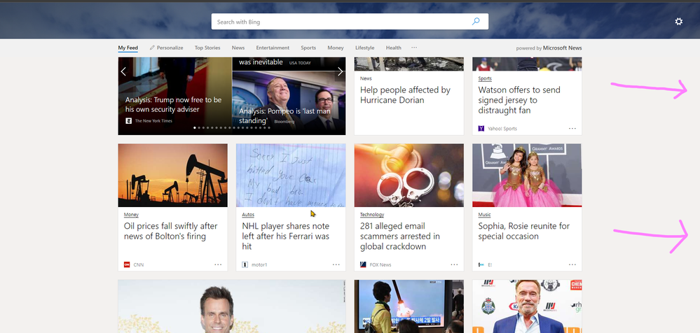
Task: Click the motor1 source logo
Action: [x=245, y=265]
